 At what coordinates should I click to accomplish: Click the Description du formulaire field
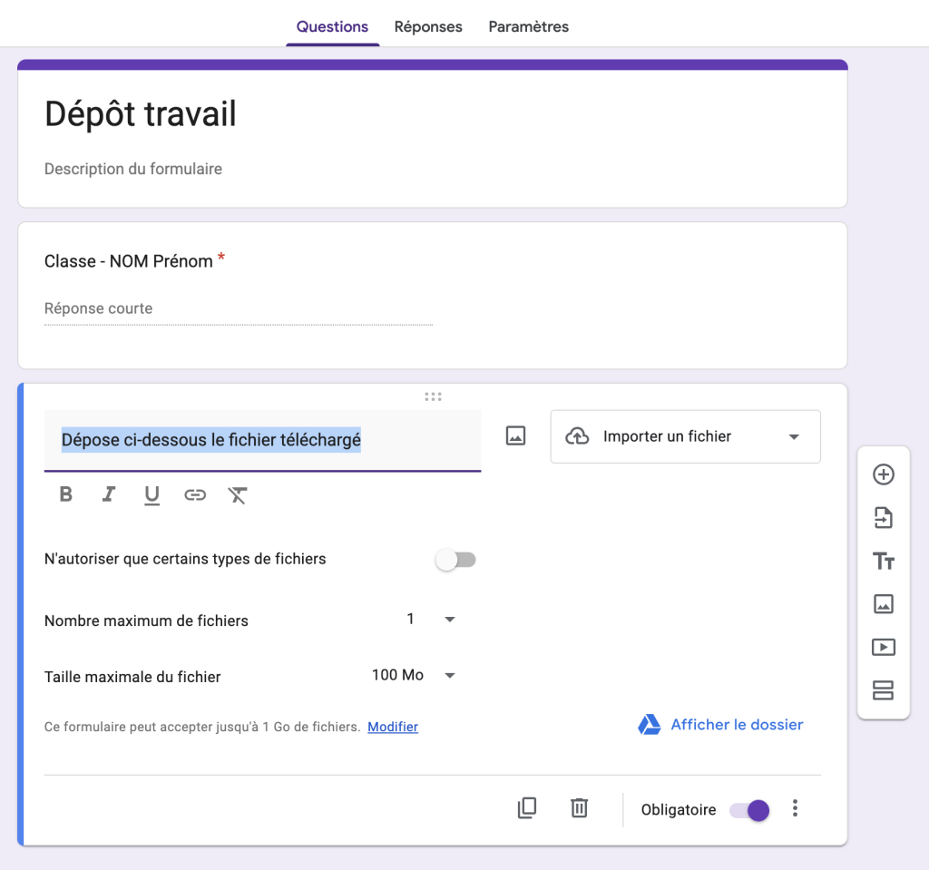(133, 169)
